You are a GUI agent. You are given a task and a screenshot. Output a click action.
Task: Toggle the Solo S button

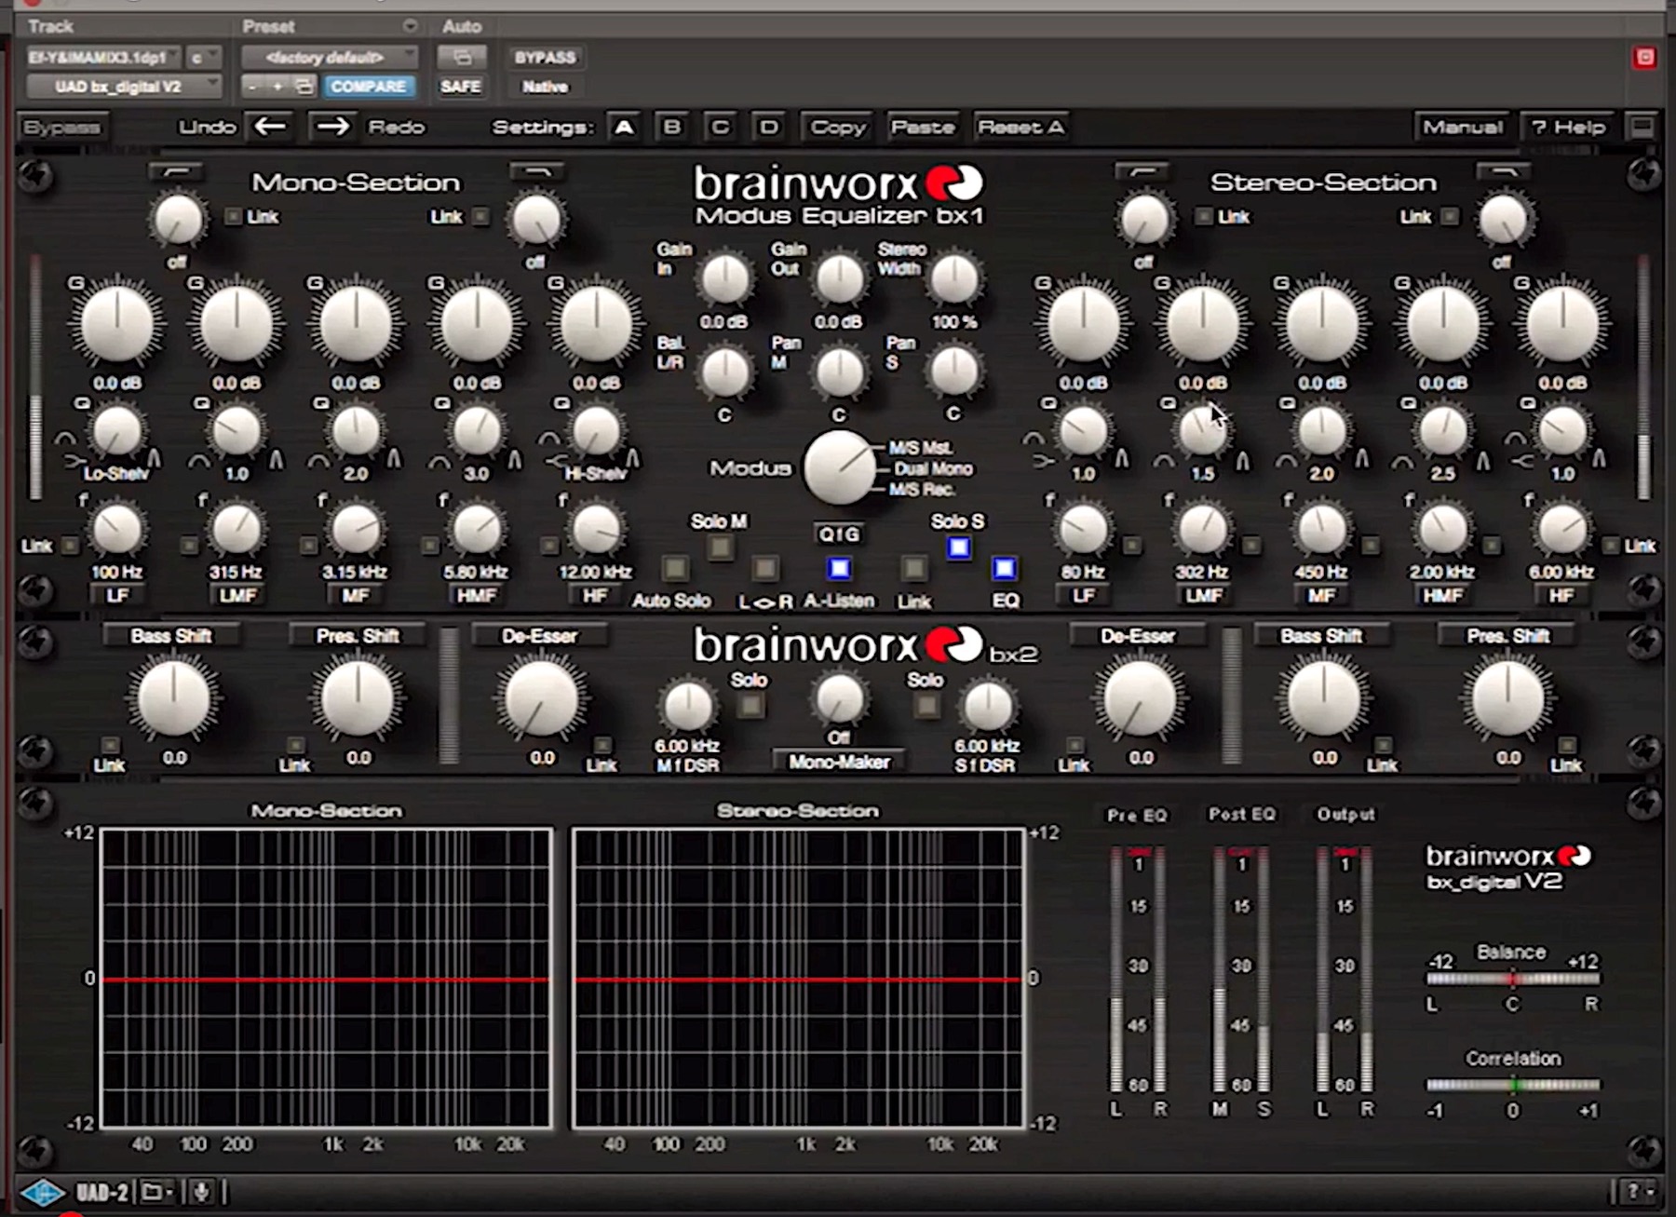(958, 548)
